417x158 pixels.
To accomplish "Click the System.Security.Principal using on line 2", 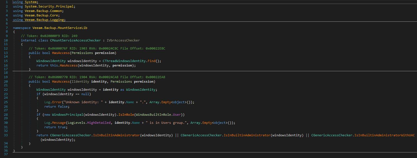I will (x=50, y=6).
